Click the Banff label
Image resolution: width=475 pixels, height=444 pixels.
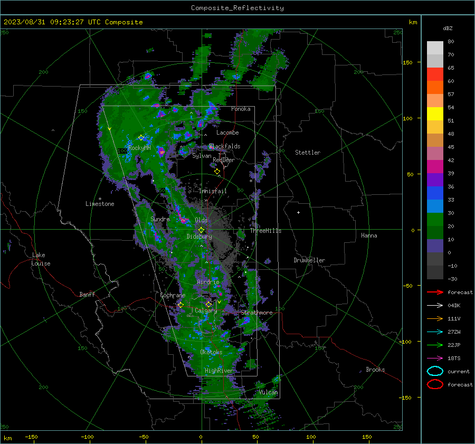tap(87, 294)
